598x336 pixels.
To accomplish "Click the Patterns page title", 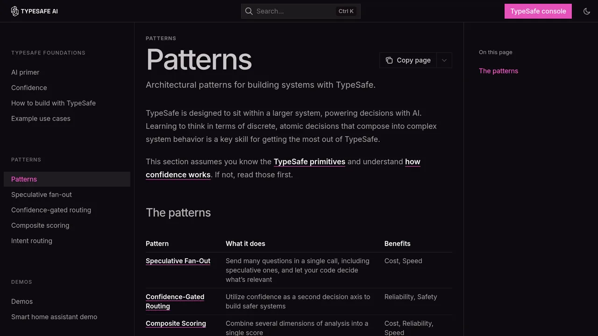I will point(199,59).
